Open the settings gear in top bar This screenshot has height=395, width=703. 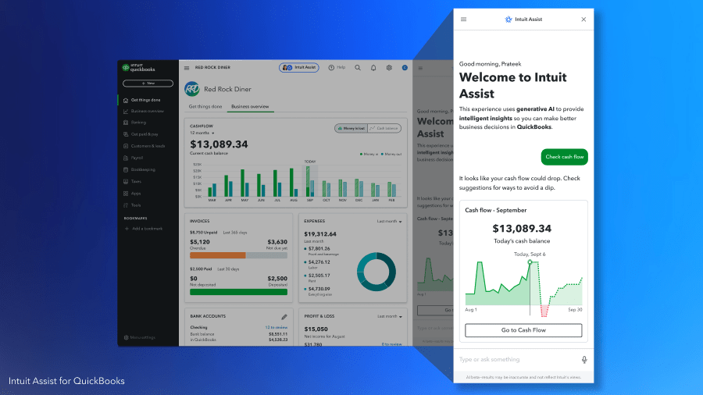tap(389, 68)
